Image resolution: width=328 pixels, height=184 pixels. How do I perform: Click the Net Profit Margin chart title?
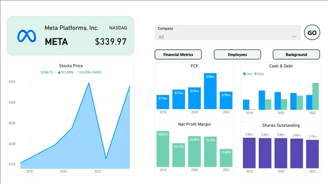point(194,124)
